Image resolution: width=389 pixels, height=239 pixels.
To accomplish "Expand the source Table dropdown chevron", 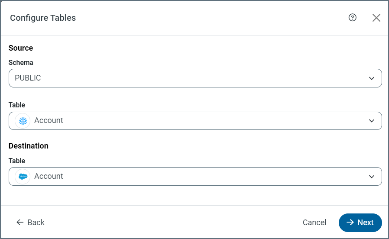I will [x=371, y=121].
